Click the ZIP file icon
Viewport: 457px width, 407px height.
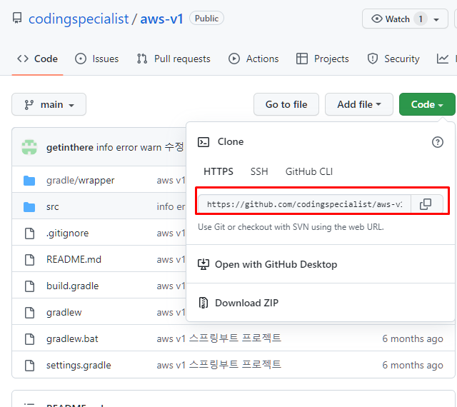[204, 303]
